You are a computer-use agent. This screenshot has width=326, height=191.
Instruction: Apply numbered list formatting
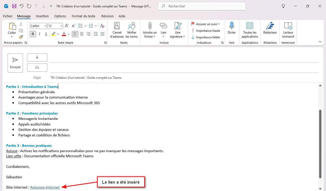point(91,26)
